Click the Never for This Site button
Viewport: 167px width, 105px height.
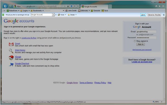pos(154,15)
